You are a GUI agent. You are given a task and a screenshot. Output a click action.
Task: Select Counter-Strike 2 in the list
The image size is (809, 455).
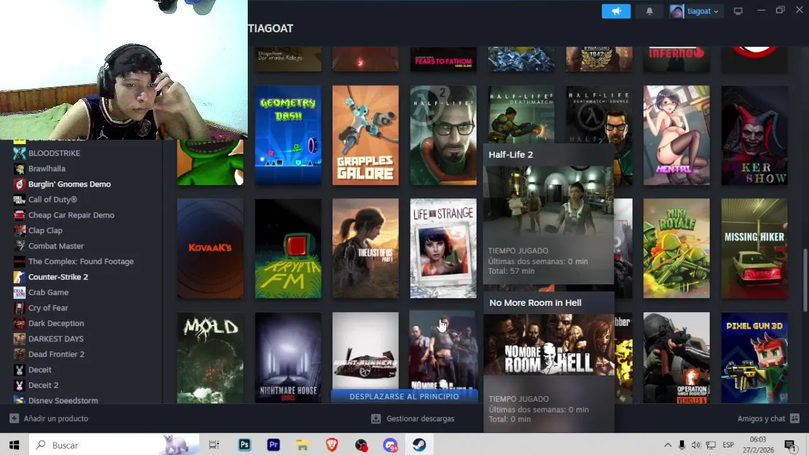58,277
